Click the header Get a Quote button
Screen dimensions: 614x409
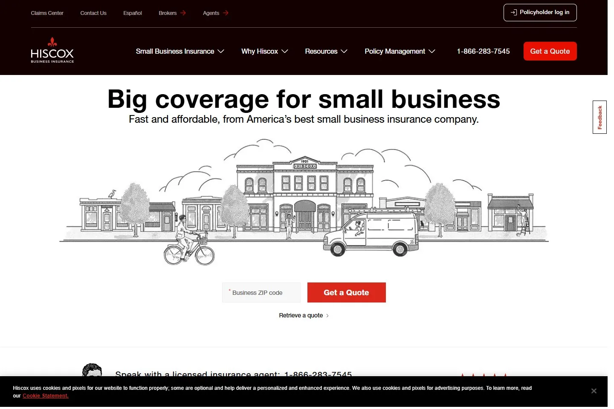click(550, 51)
